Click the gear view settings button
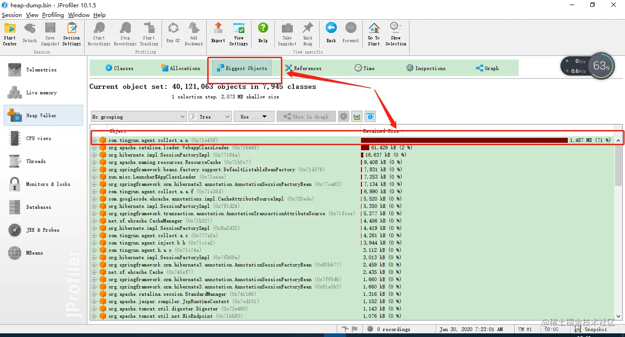The height and width of the screenshot is (337, 625). click(344, 117)
